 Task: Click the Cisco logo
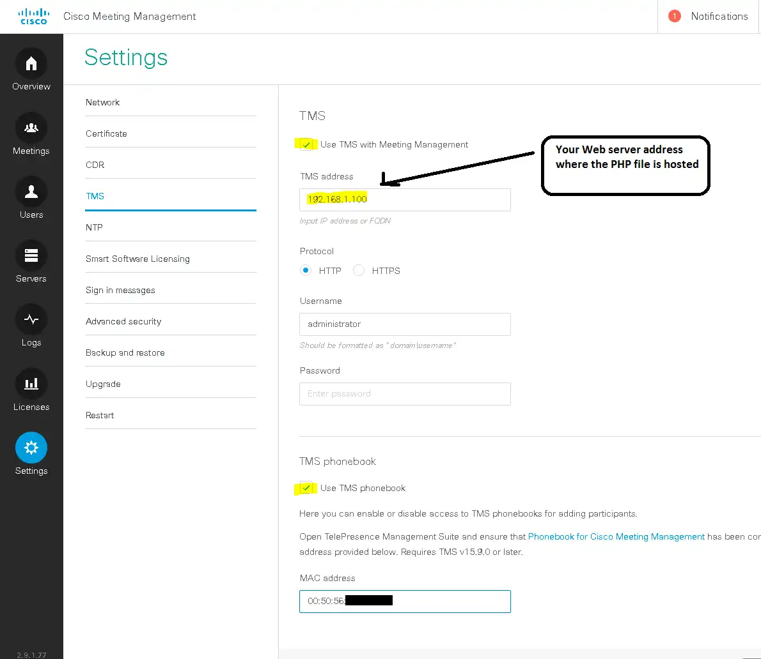click(33, 17)
